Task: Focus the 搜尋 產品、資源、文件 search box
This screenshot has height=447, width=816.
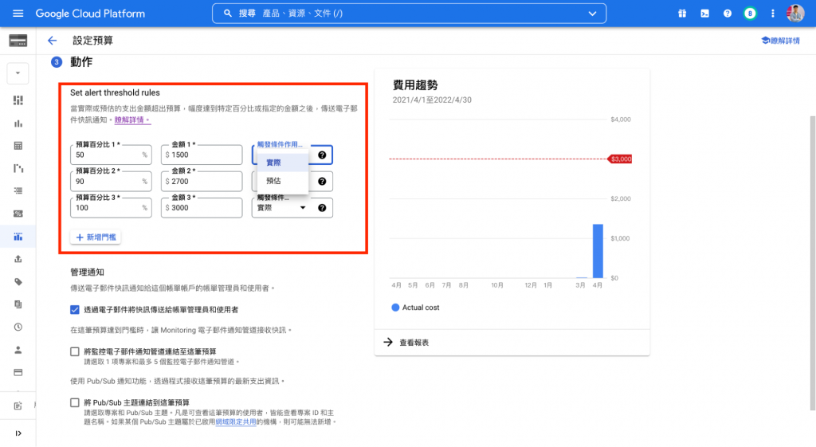Action: point(409,14)
